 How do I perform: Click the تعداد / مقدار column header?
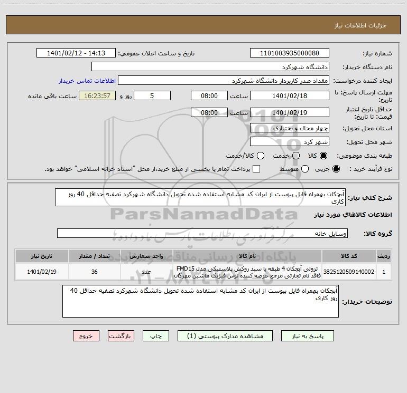coord(94,256)
